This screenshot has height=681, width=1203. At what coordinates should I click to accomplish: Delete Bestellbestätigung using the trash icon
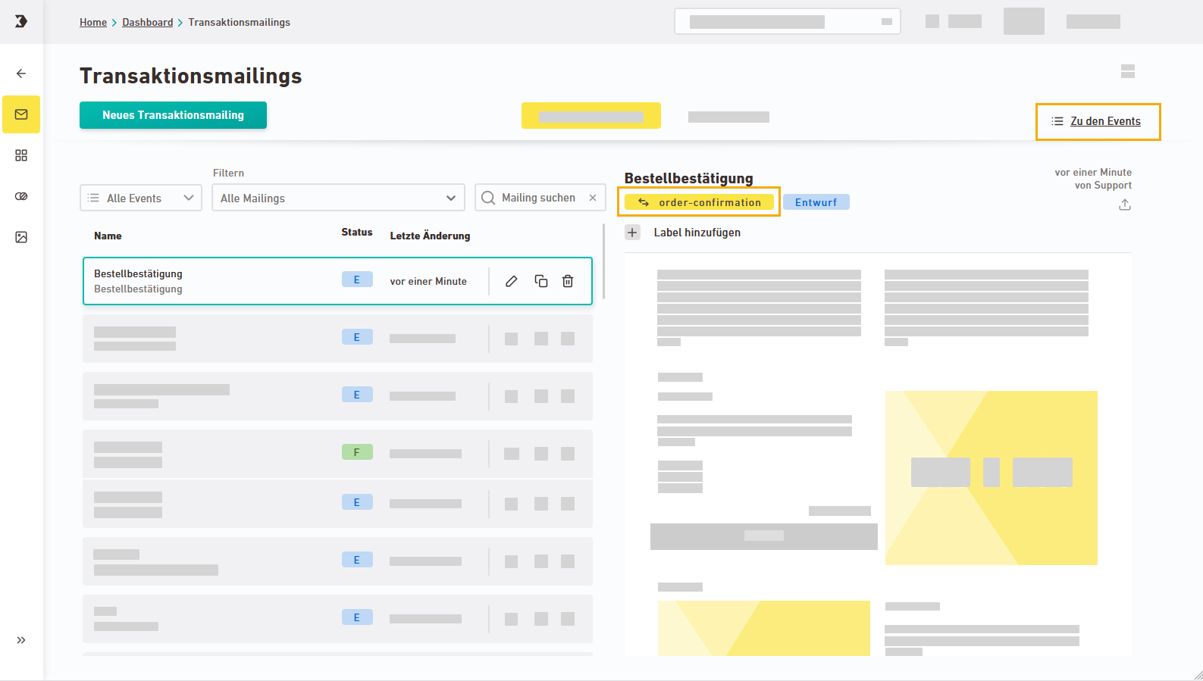tap(568, 281)
